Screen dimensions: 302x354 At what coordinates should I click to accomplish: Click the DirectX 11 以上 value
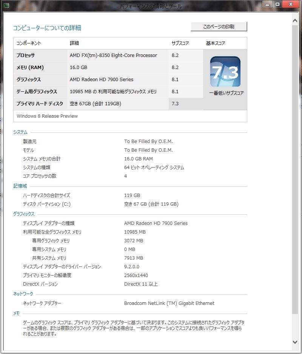[141, 284]
